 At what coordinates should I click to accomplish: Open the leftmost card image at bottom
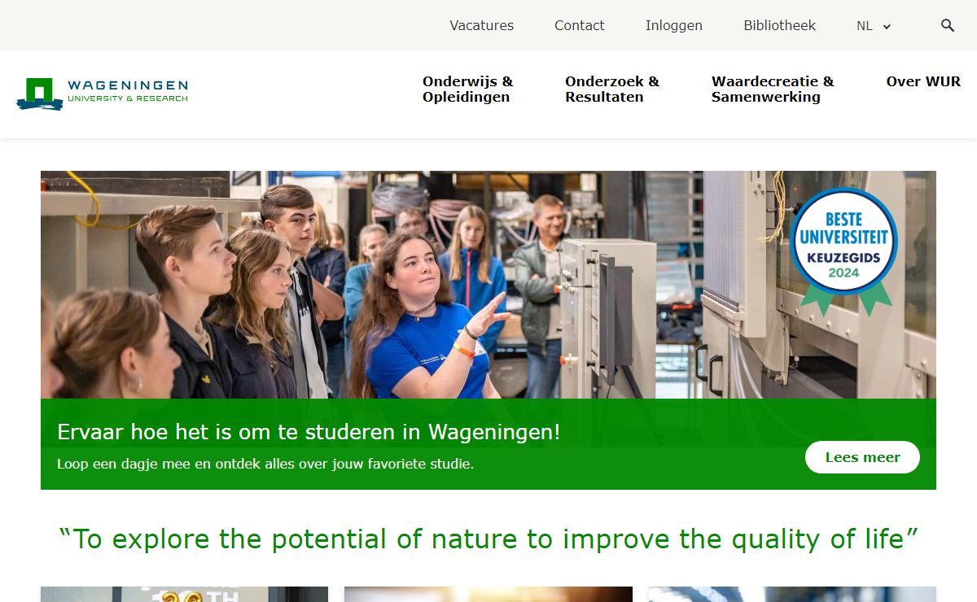coord(184,595)
